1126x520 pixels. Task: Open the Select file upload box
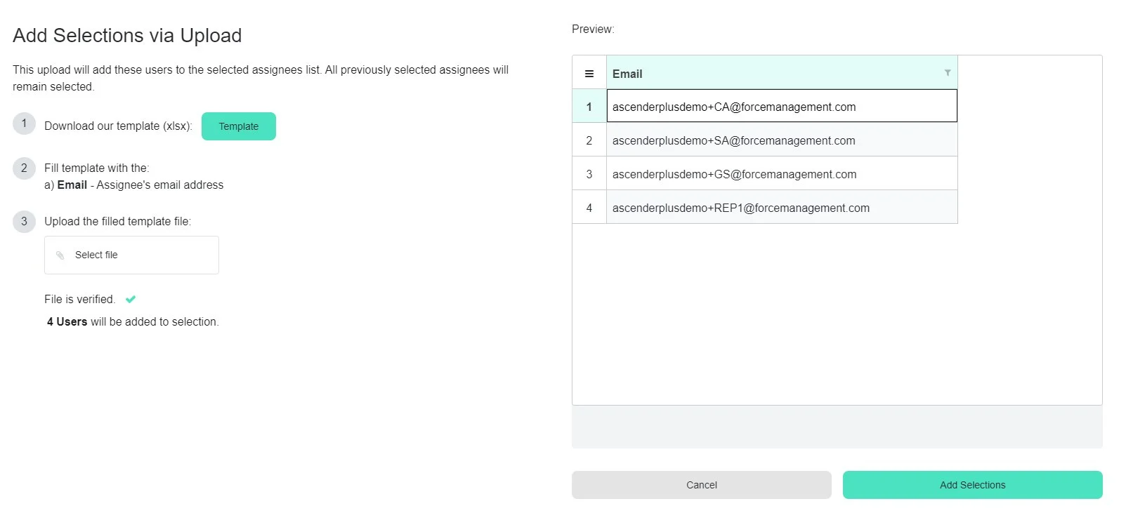(131, 255)
